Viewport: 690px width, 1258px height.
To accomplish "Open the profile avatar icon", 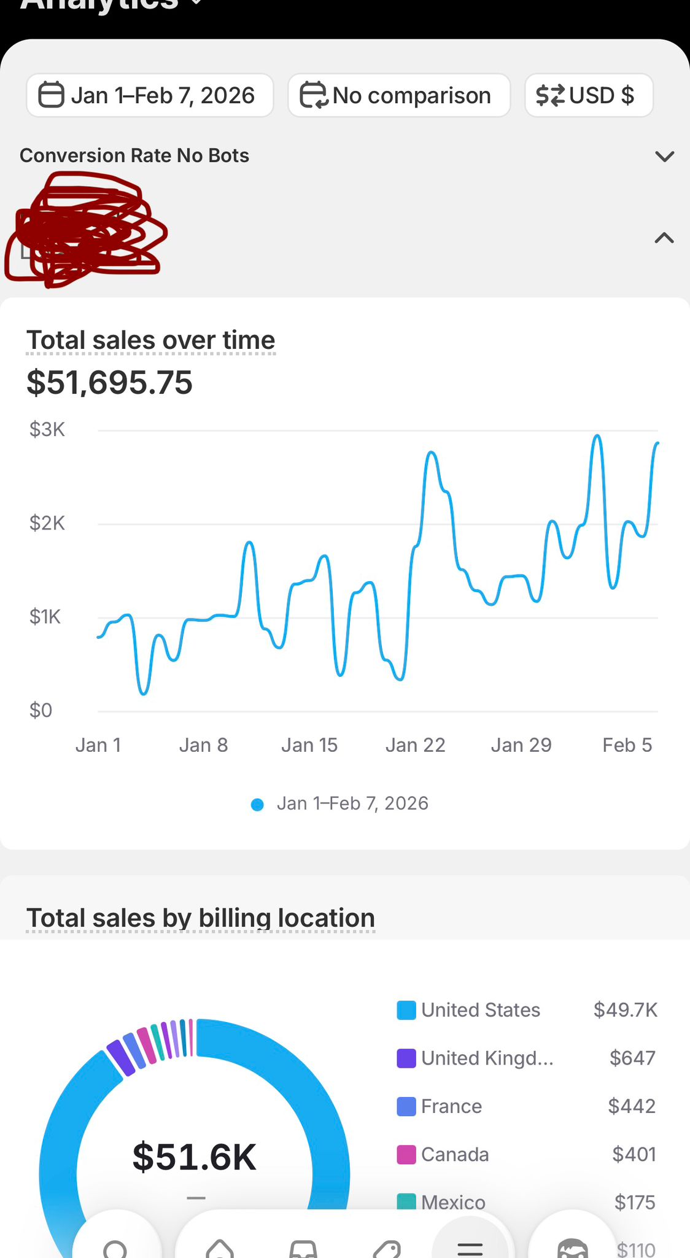I will coord(572,1248).
